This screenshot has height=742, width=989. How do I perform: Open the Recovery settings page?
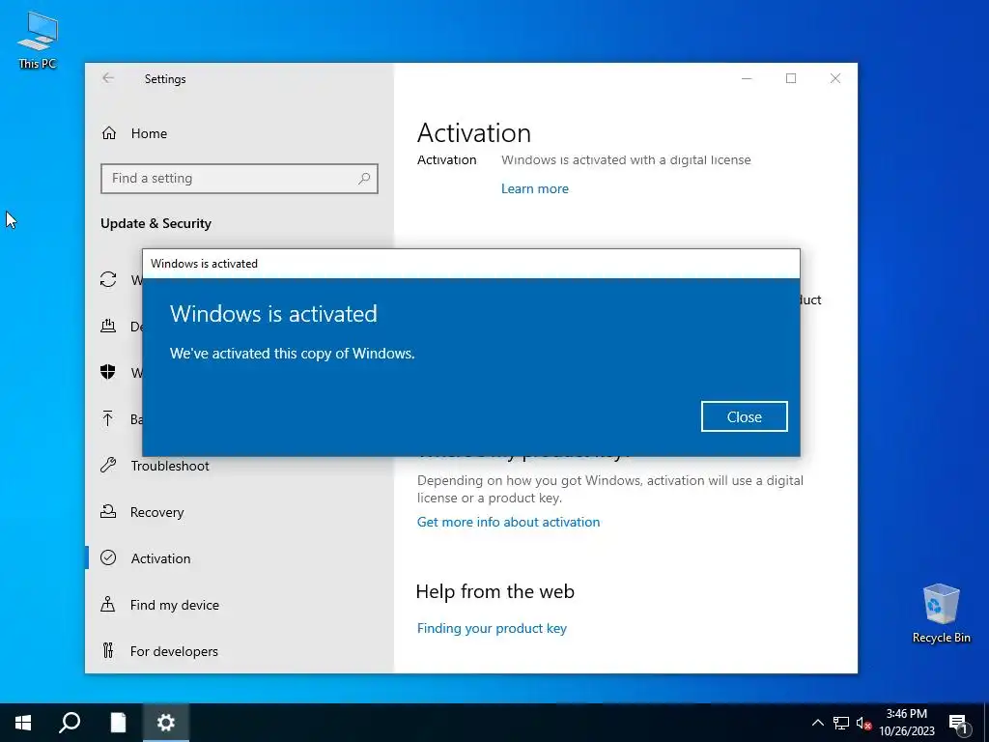[156, 512]
